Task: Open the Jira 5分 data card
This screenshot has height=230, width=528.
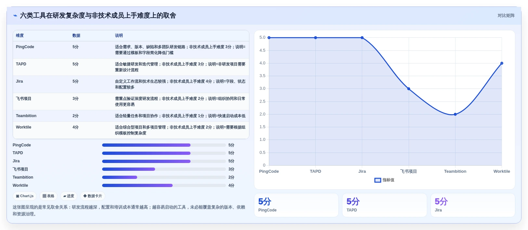Action: click(x=473, y=205)
